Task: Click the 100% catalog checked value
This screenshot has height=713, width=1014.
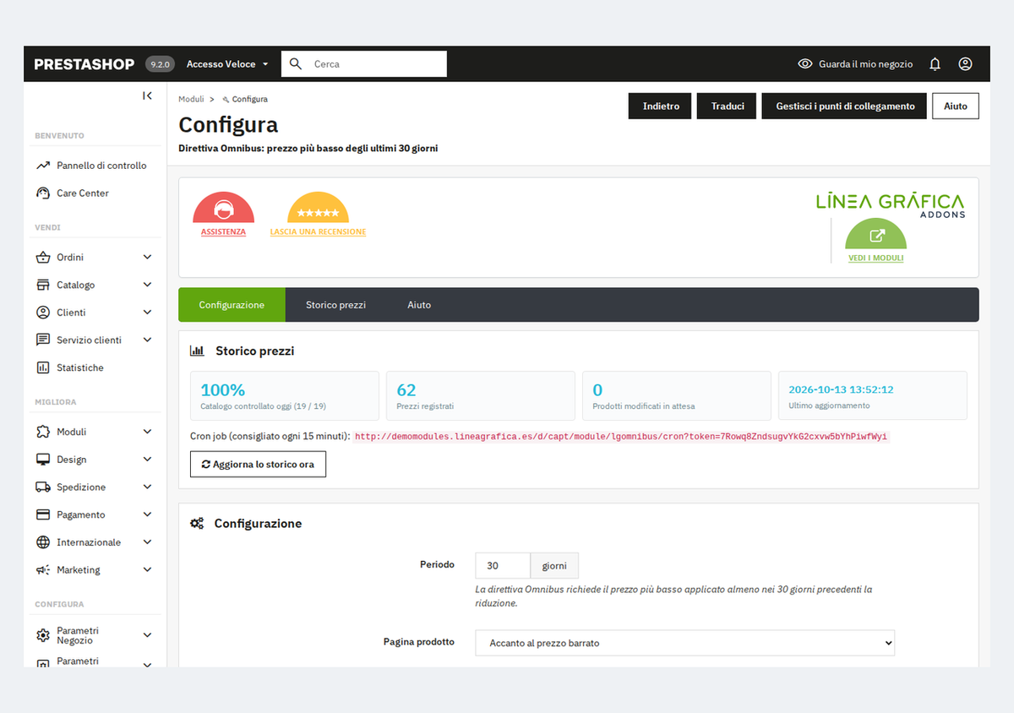Action: click(x=223, y=390)
